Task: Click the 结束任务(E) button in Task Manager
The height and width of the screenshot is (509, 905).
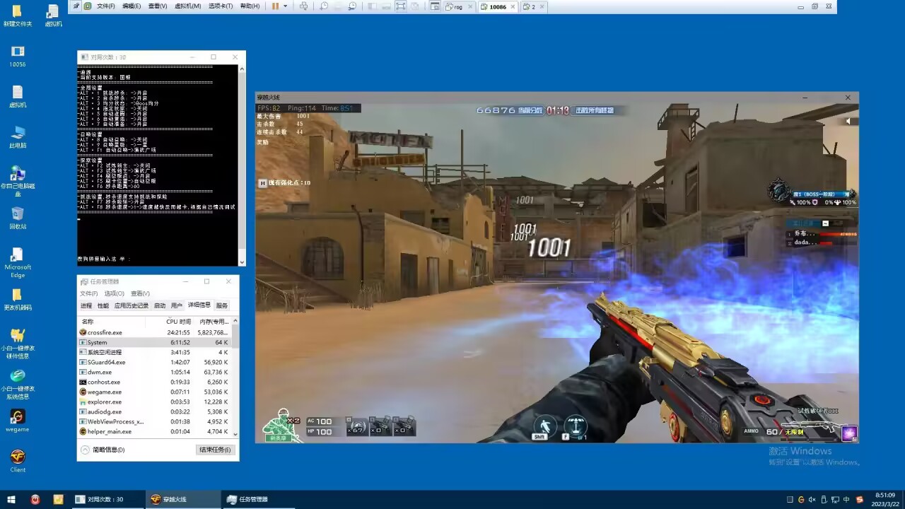Action: click(x=215, y=450)
